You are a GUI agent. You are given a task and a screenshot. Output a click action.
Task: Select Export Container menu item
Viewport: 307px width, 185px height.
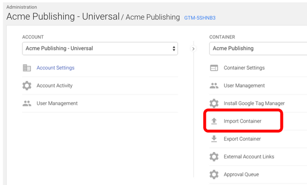coord(242,139)
